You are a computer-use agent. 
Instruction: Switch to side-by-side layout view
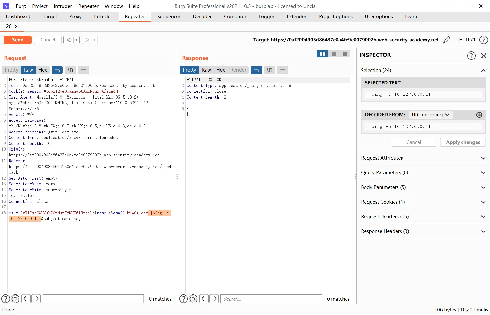pos(322,54)
